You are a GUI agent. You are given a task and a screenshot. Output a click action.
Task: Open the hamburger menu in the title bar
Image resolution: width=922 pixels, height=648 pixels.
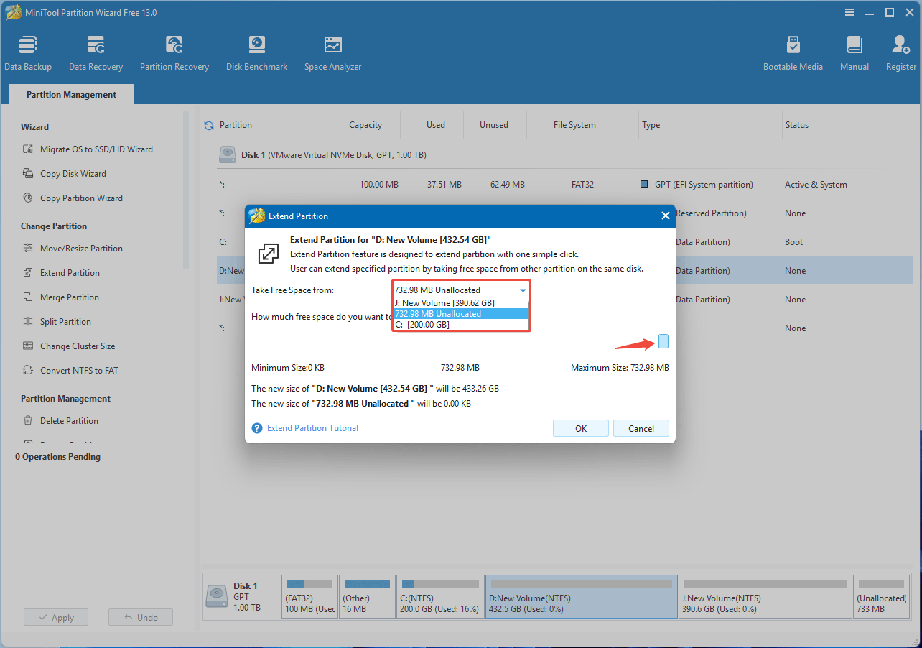pos(849,12)
